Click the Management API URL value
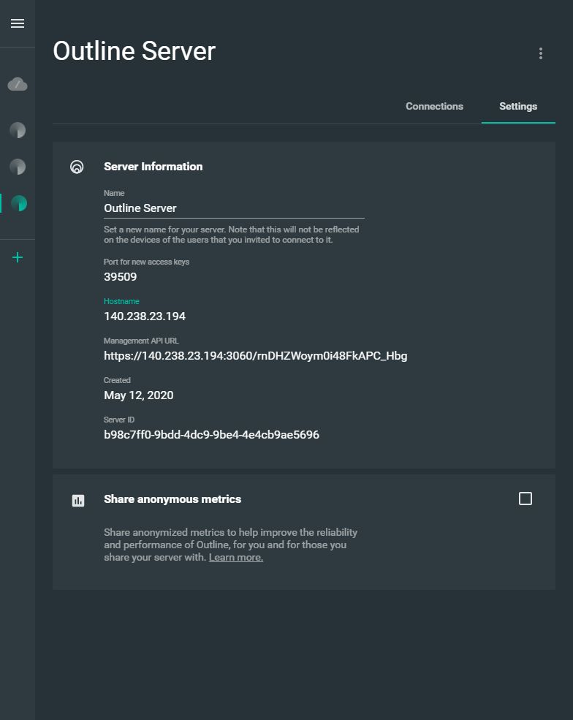This screenshot has height=720, width=573. (255, 356)
